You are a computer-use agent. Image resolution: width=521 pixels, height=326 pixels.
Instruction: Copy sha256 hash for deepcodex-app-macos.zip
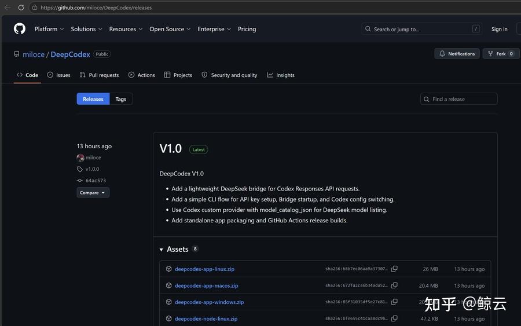[x=394, y=285]
